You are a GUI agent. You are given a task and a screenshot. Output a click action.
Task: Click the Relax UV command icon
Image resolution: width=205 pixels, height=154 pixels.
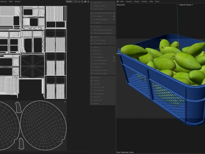pyautogui.click(x=91, y=37)
